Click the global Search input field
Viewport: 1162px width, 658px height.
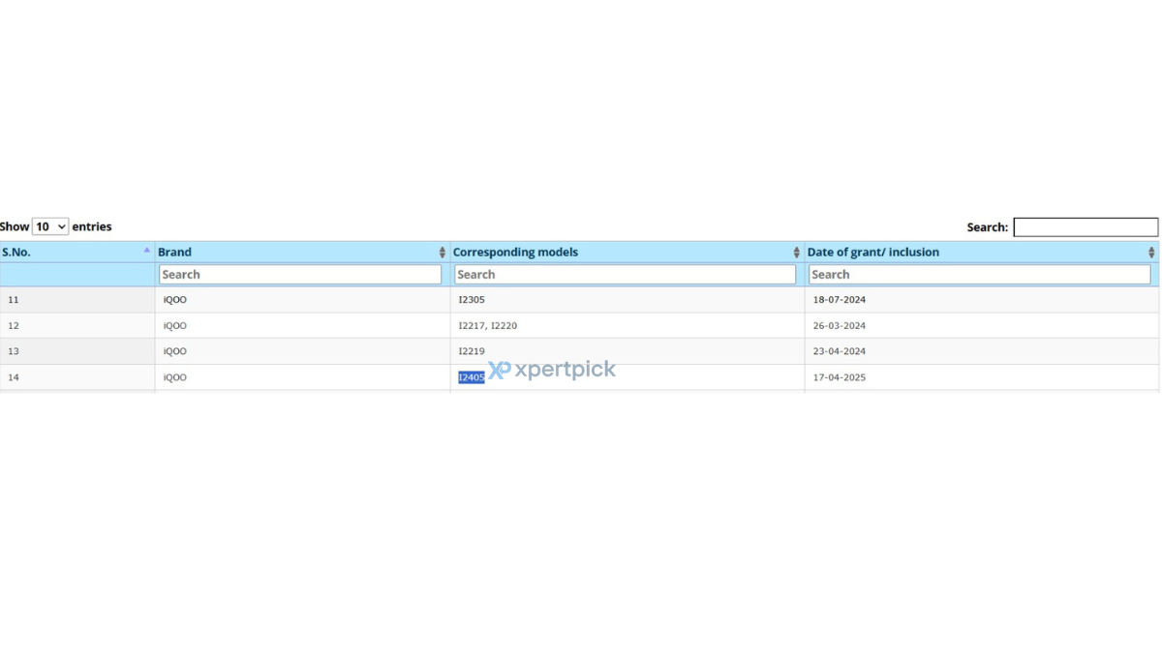[1086, 227]
